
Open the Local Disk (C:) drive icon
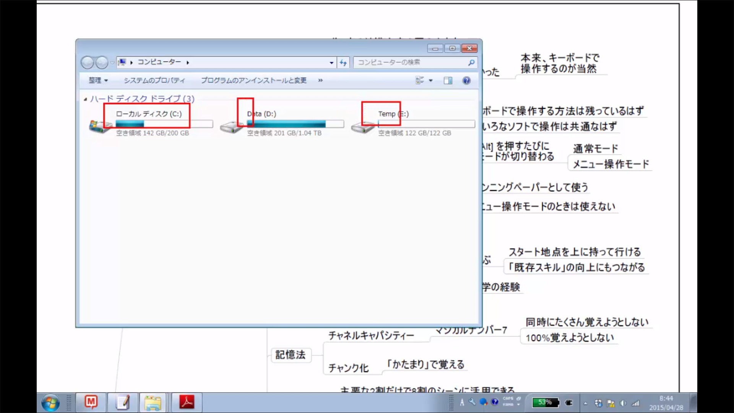click(x=100, y=126)
